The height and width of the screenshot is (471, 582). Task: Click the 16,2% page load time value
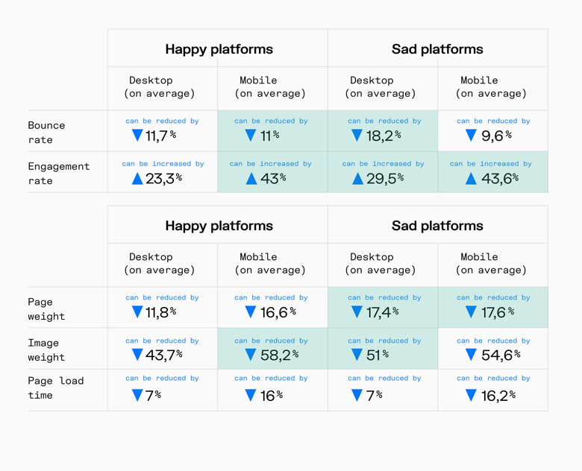pyautogui.click(x=498, y=396)
